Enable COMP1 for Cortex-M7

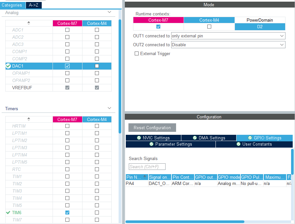point(67,51)
